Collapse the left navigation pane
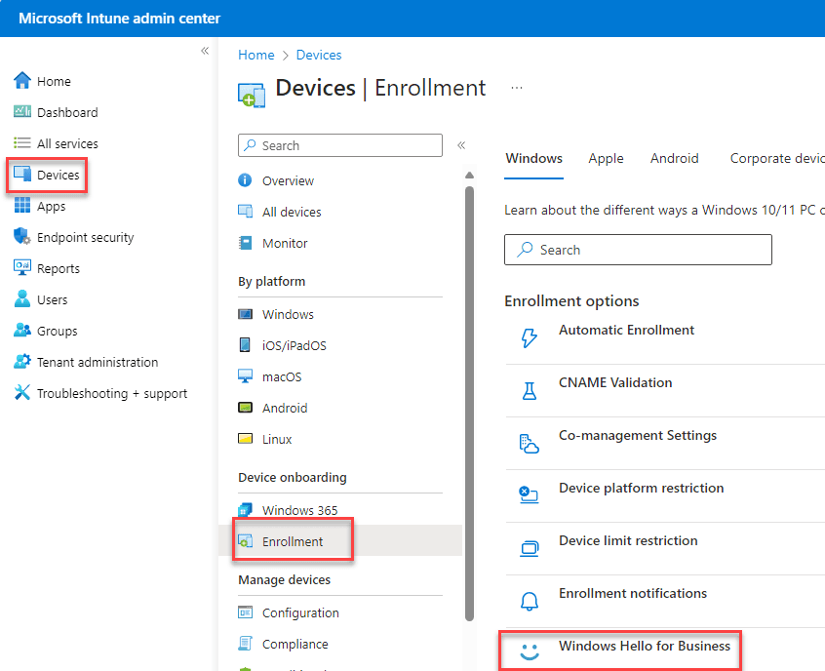The image size is (825, 671). pyautogui.click(x=205, y=51)
